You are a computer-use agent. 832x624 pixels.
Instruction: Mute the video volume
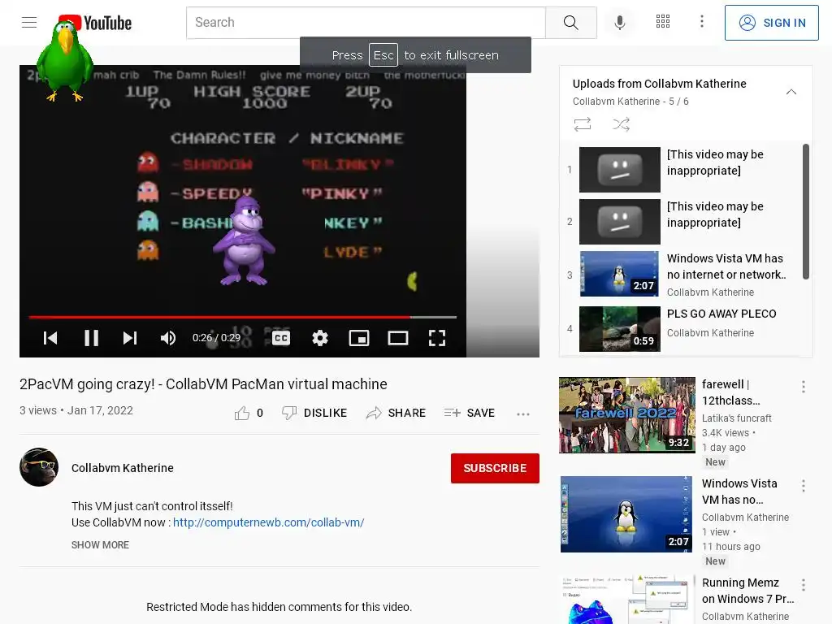[167, 338]
